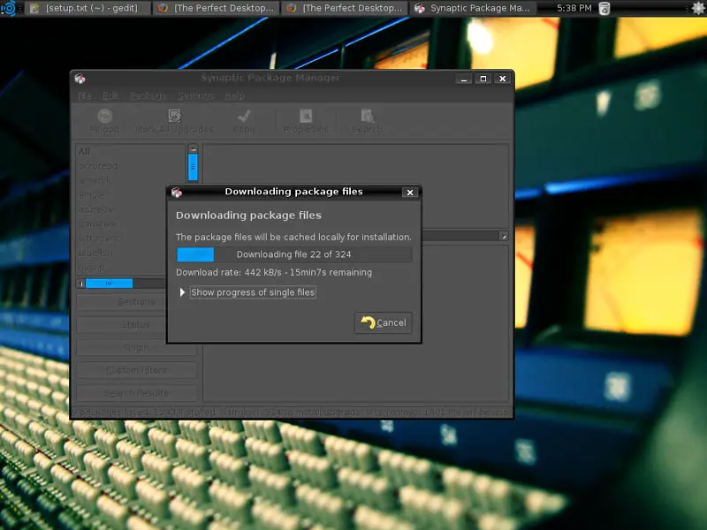Switch to first The Perfect Desktop Firefox task

(x=217, y=8)
